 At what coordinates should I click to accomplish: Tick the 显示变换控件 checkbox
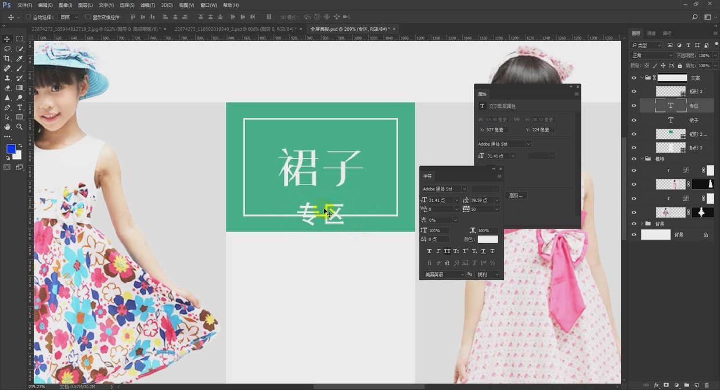pos(88,17)
